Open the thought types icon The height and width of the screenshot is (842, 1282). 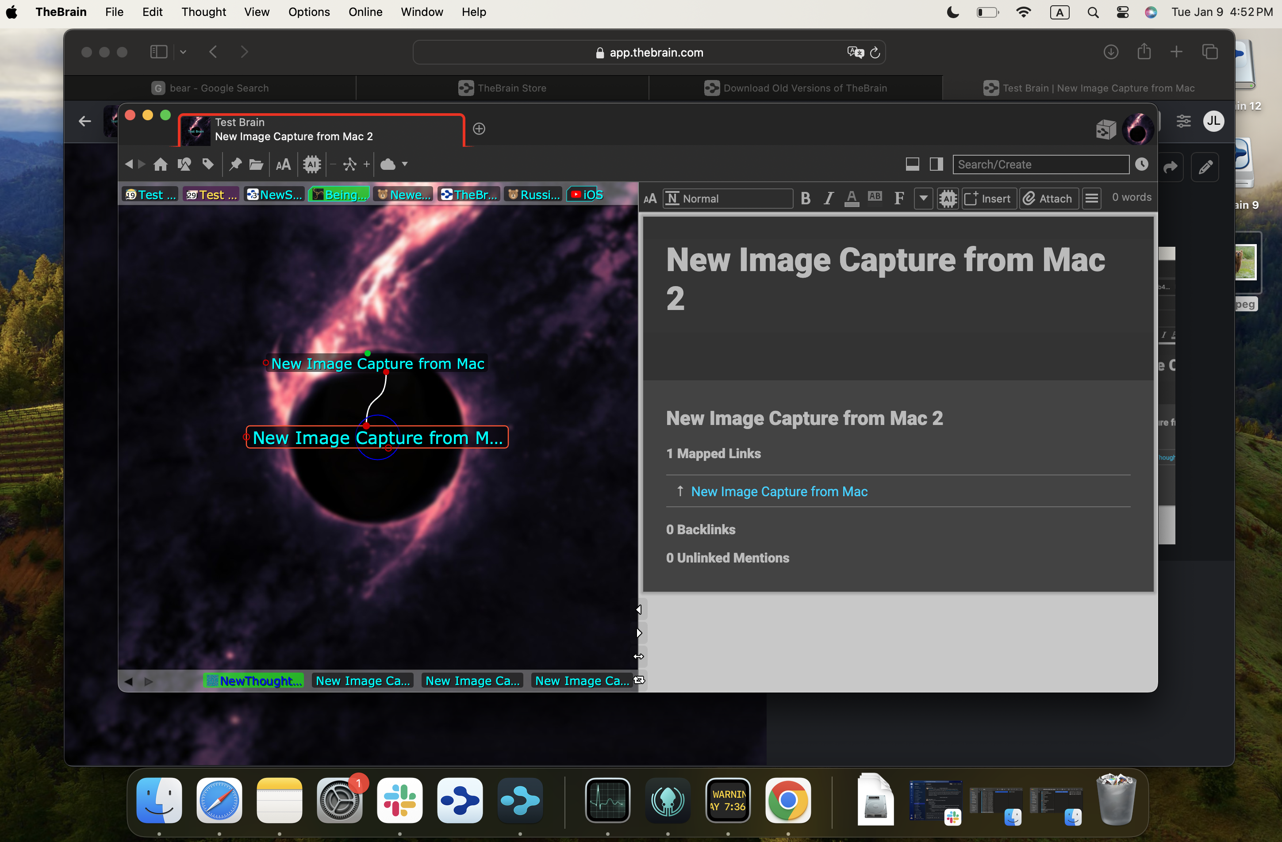(x=184, y=164)
